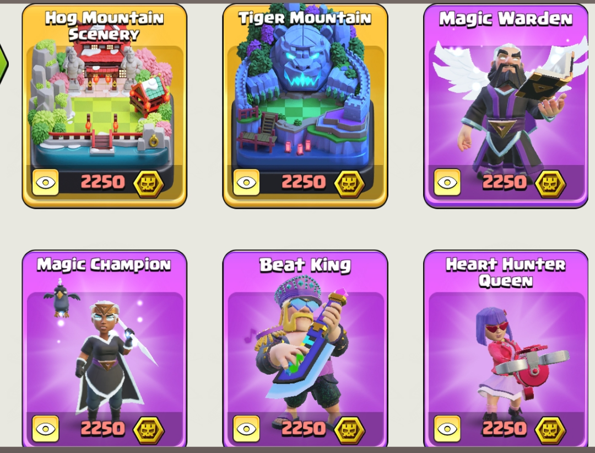Click the gold medal icon on Hog Mountain card

click(149, 184)
